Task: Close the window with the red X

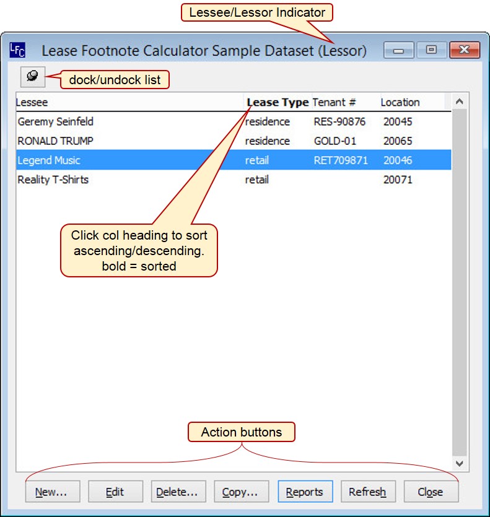Action: [x=465, y=50]
